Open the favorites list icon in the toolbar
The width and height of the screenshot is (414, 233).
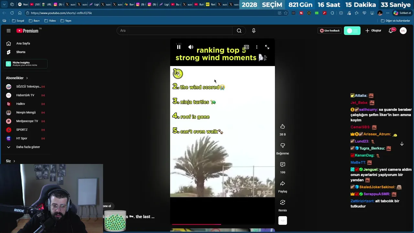pyautogui.click(x=356, y=13)
